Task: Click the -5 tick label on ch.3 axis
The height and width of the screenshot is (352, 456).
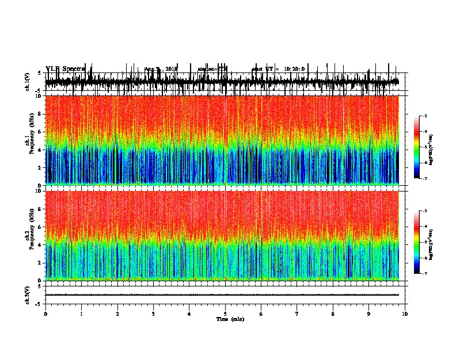Action: point(39,304)
